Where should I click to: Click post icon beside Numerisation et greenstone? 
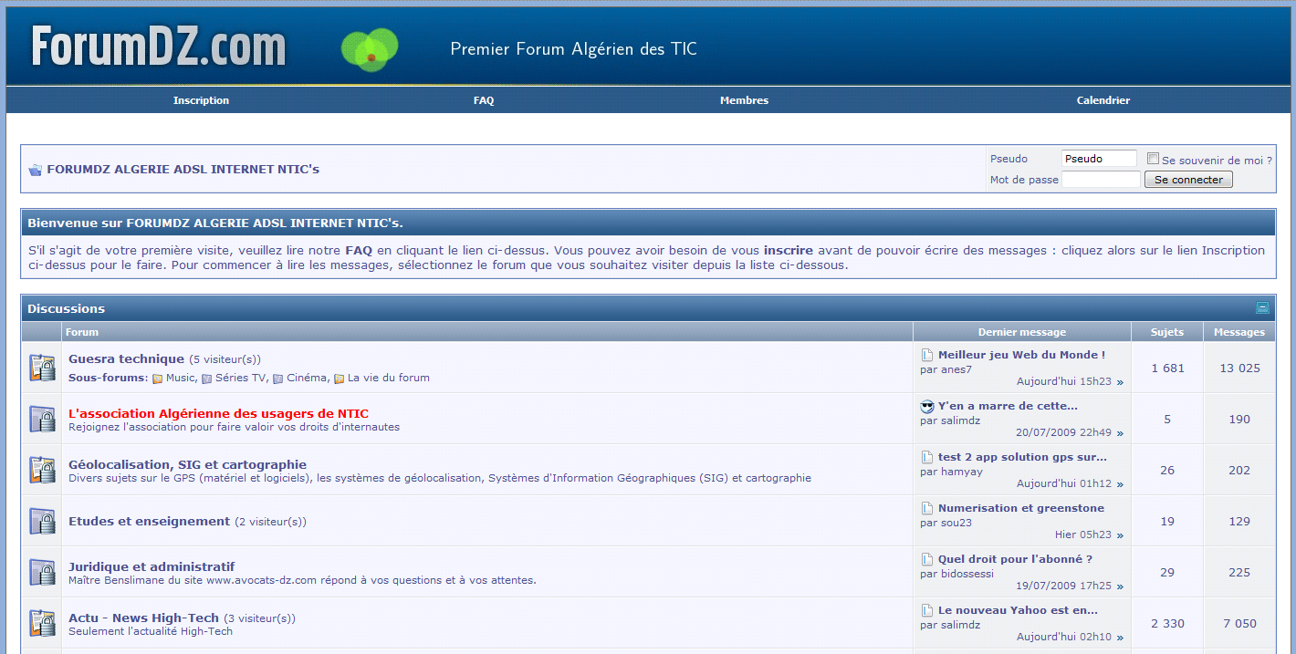[927, 508]
